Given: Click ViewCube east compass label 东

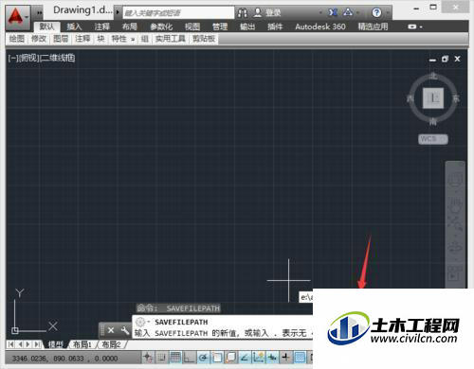Looking at the screenshot, I should tap(456, 98).
